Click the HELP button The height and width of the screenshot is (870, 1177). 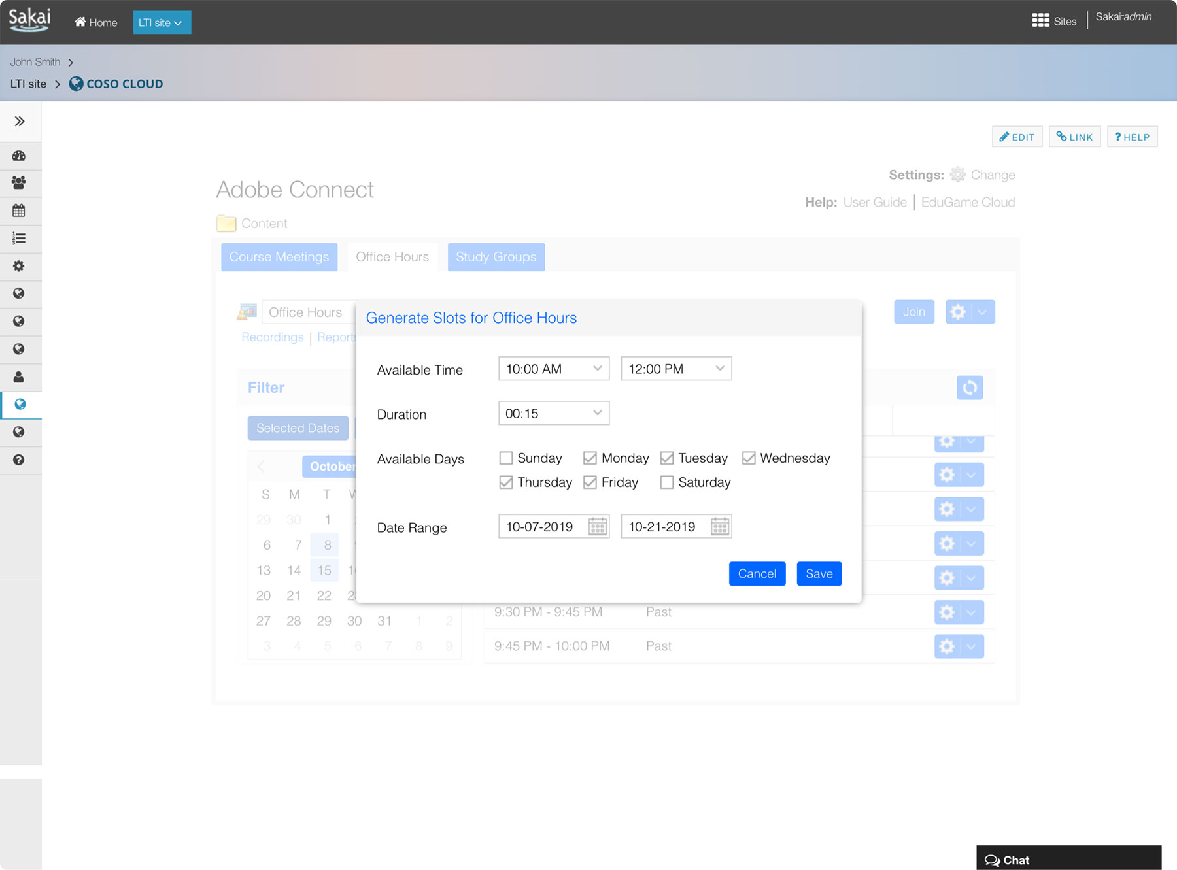[1133, 137]
